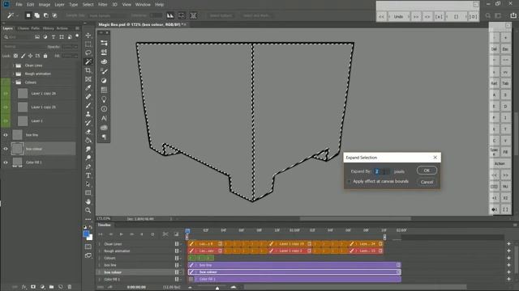
Task: Open the Select menu
Action: [88, 5]
